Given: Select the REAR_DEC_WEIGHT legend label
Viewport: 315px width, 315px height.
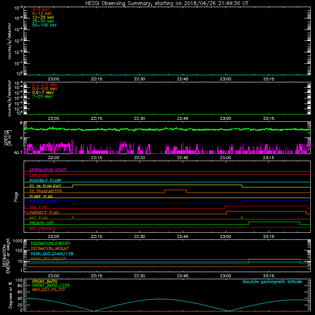Looking at the screenshot, I should pos(48,259).
